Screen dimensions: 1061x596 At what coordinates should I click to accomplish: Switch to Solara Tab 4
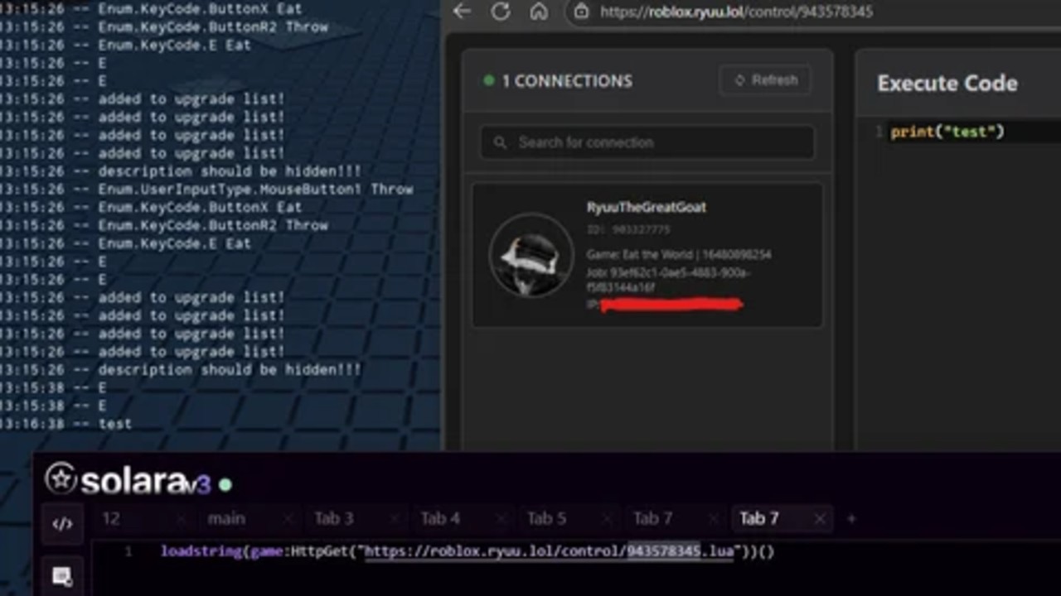(x=440, y=519)
